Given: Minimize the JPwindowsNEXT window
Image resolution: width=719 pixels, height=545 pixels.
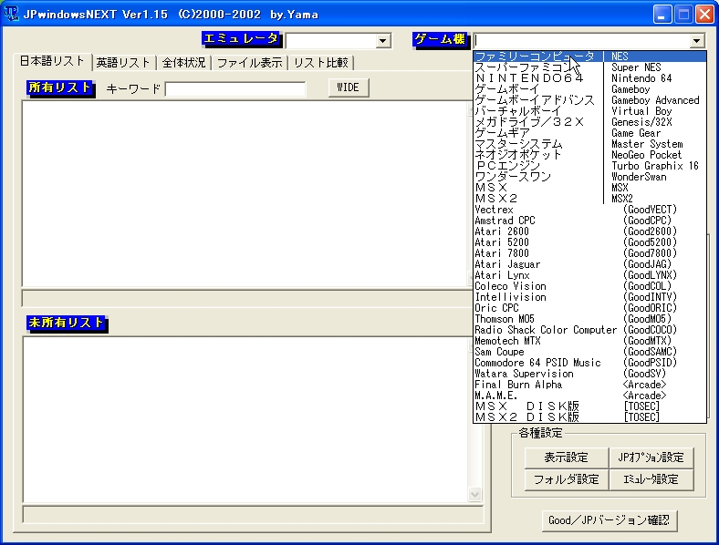Looking at the screenshot, I should [x=662, y=15].
